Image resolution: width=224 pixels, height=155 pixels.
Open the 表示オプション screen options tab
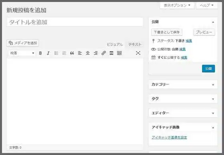(177, 6)
